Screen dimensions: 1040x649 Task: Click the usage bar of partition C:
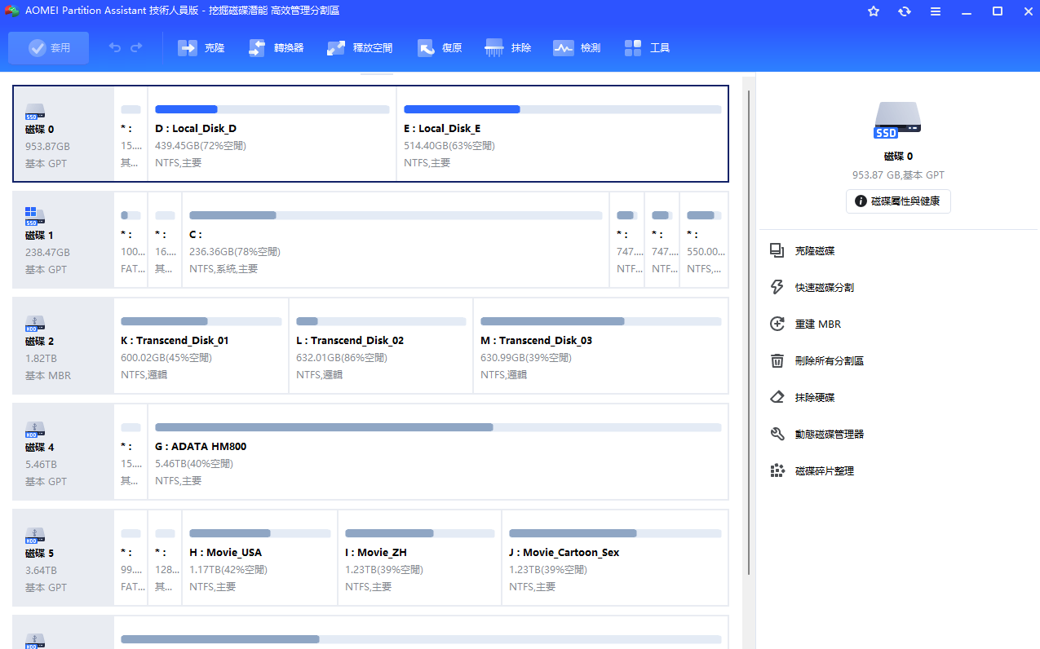tap(396, 215)
